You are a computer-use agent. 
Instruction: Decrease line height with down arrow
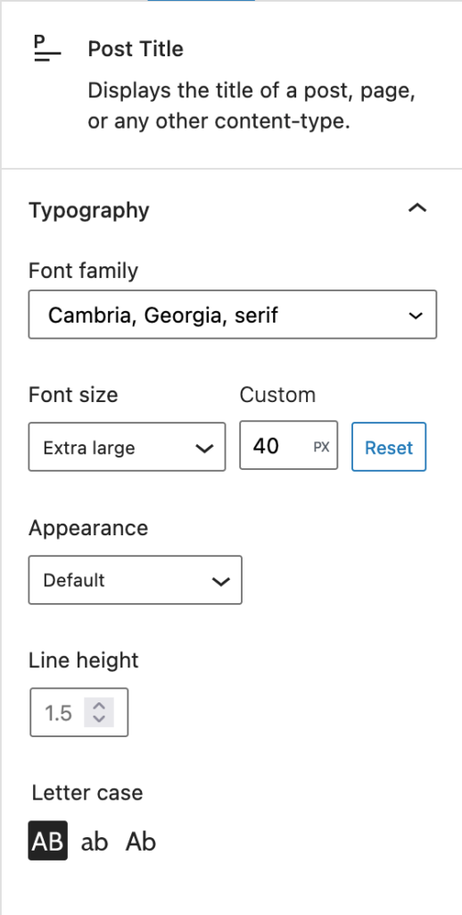[x=99, y=718]
